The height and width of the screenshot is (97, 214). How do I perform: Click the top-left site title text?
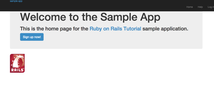(x=16, y=1)
